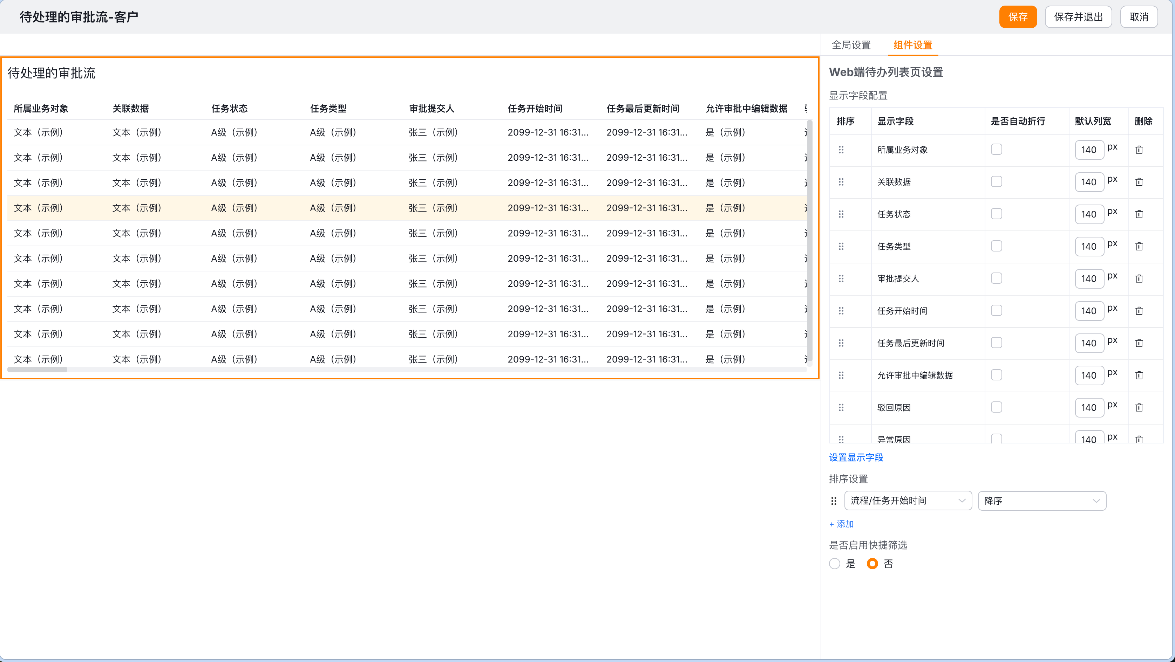Click trash icon for 任务状态 field

[x=1139, y=214]
